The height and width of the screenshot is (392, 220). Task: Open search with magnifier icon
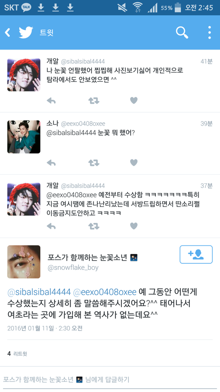click(182, 33)
